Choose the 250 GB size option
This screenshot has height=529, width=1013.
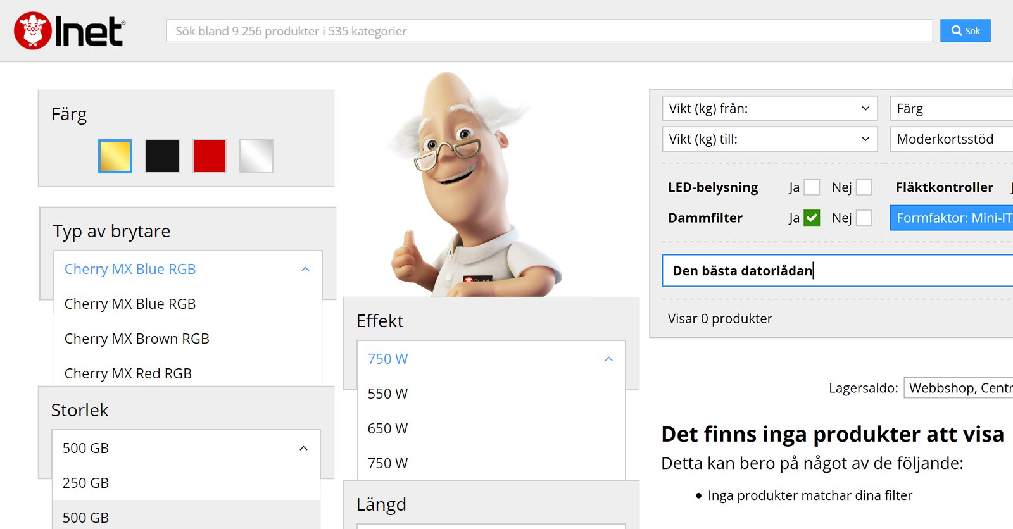point(186,483)
